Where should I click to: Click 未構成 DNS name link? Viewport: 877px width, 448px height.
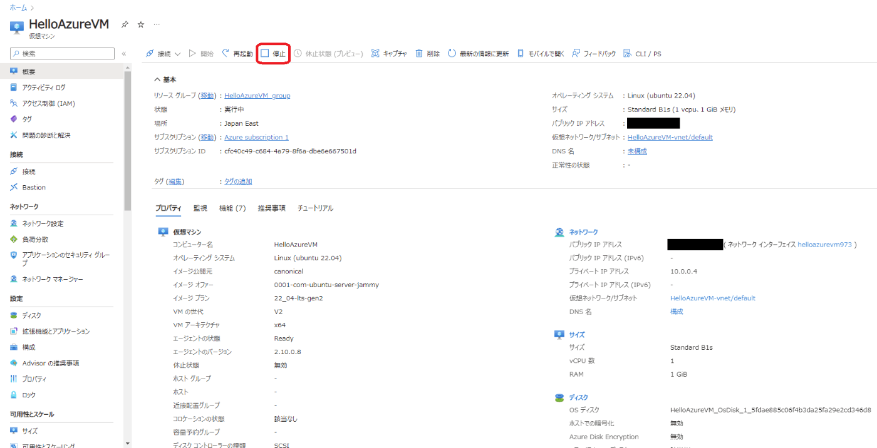(637, 151)
